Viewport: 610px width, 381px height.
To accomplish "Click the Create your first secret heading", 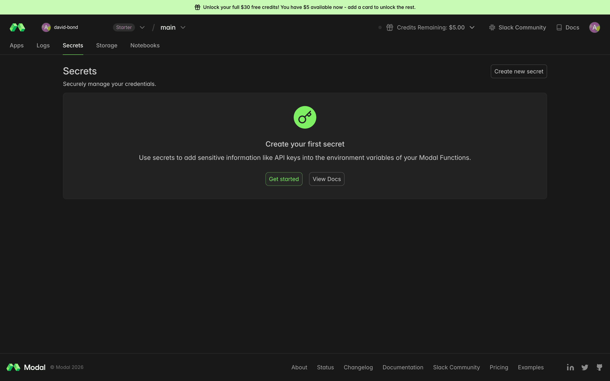I will 305,144.
